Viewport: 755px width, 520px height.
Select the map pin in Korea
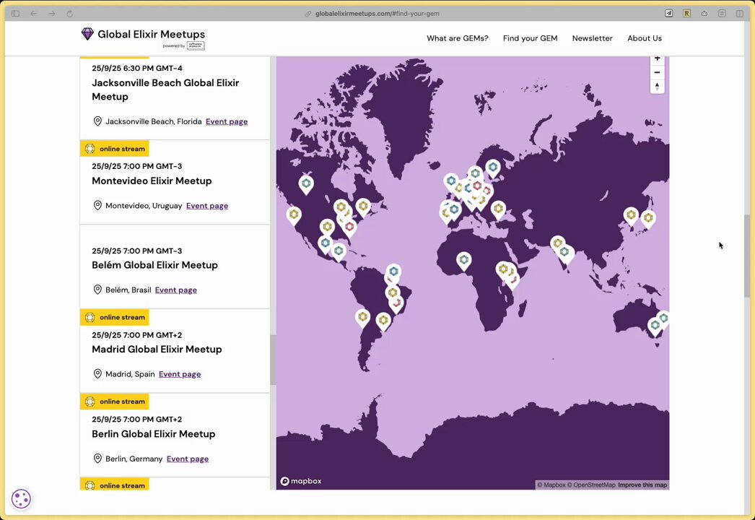pyautogui.click(x=632, y=217)
